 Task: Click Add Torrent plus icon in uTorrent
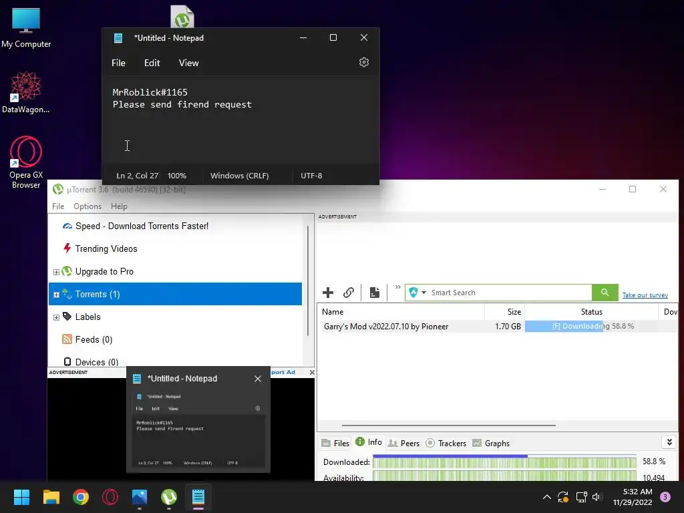coord(328,293)
